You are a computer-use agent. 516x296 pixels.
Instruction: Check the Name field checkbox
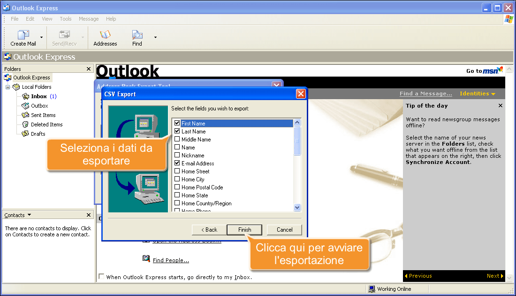click(177, 147)
